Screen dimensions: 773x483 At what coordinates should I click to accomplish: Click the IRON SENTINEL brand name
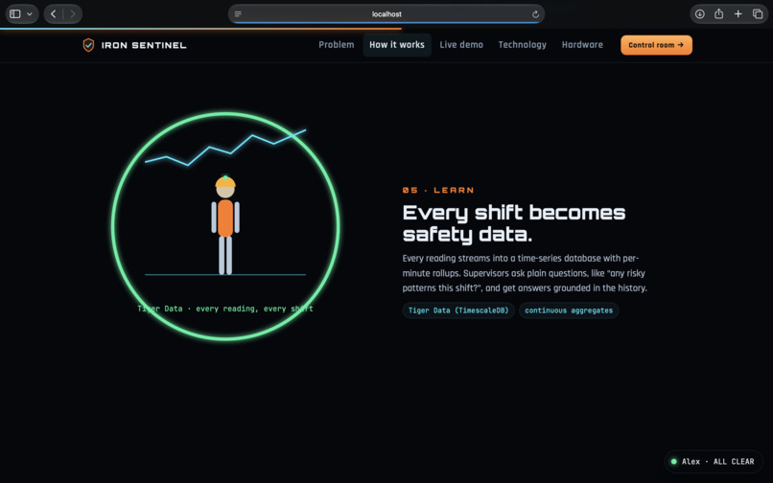pyautogui.click(x=144, y=45)
